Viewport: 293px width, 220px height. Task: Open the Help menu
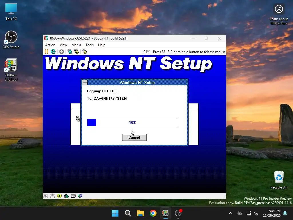pyautogui.click(x=102, y=45)
